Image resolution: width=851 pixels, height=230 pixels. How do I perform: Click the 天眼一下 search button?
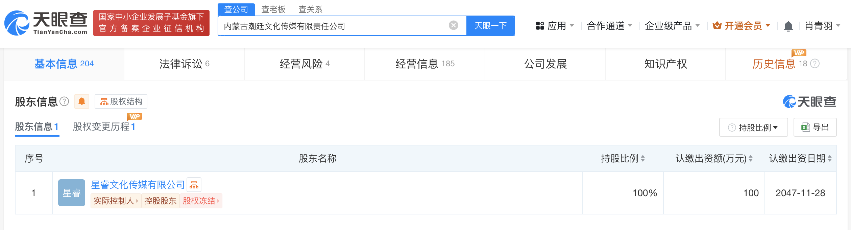pyautogui.click(x=491, y=26)
